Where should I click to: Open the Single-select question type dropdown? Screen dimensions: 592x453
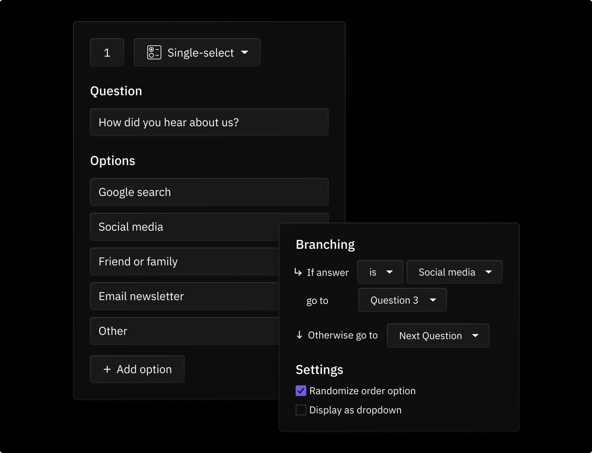pos(197,52)
